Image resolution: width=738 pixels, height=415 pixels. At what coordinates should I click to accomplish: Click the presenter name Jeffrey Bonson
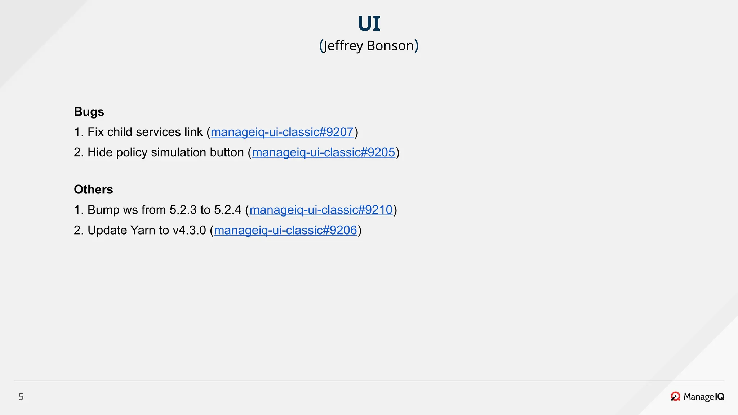[369, 46]
